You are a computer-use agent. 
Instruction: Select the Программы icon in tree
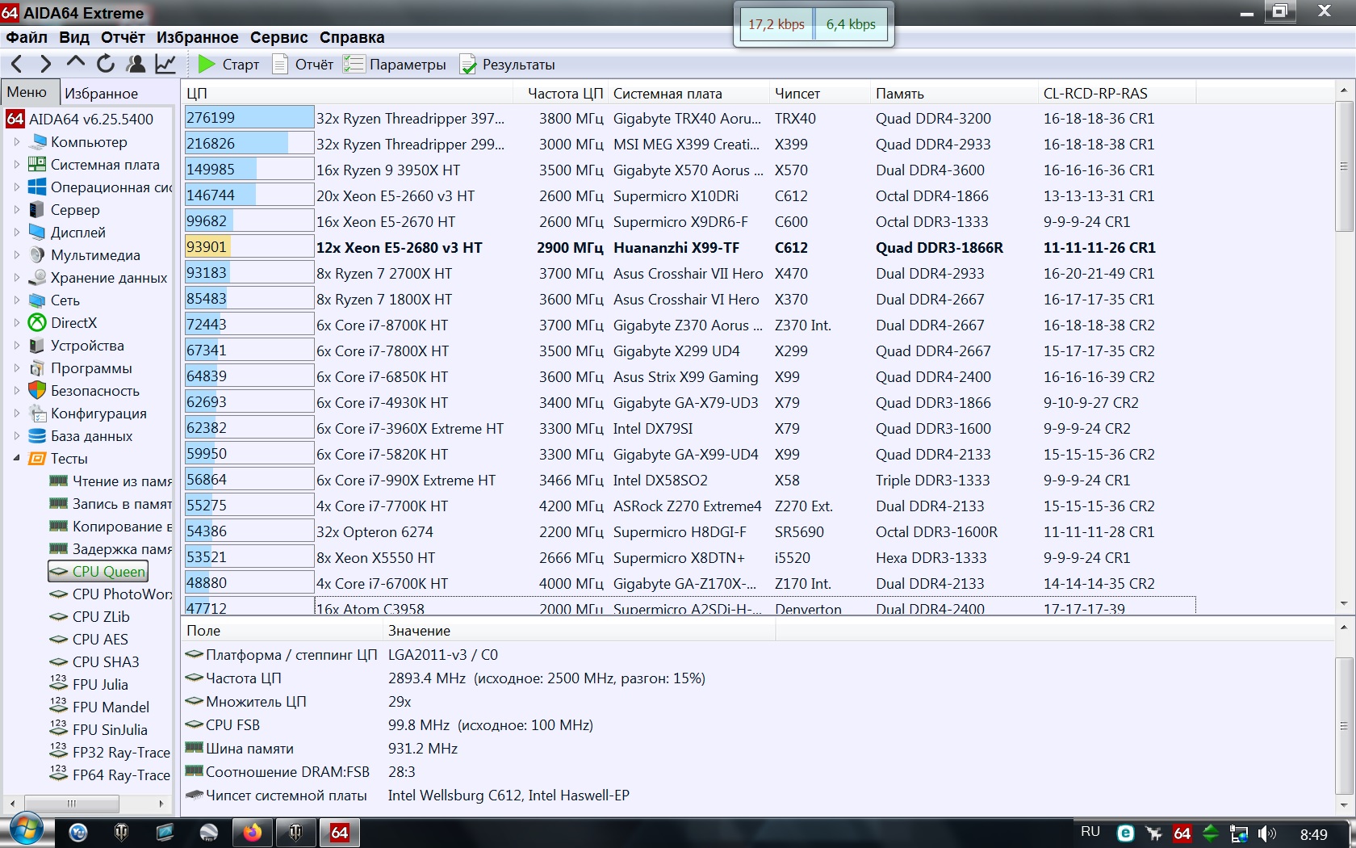click(37, 368)
